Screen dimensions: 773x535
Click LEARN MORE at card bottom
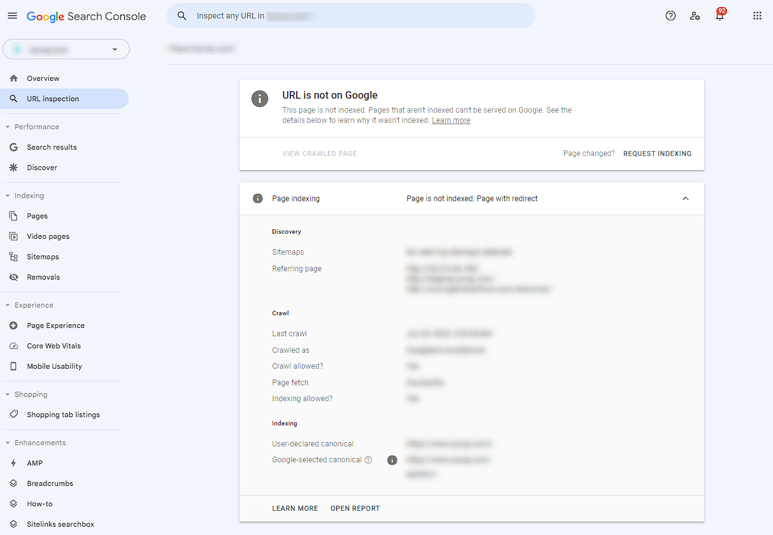(x=295, y=508)
